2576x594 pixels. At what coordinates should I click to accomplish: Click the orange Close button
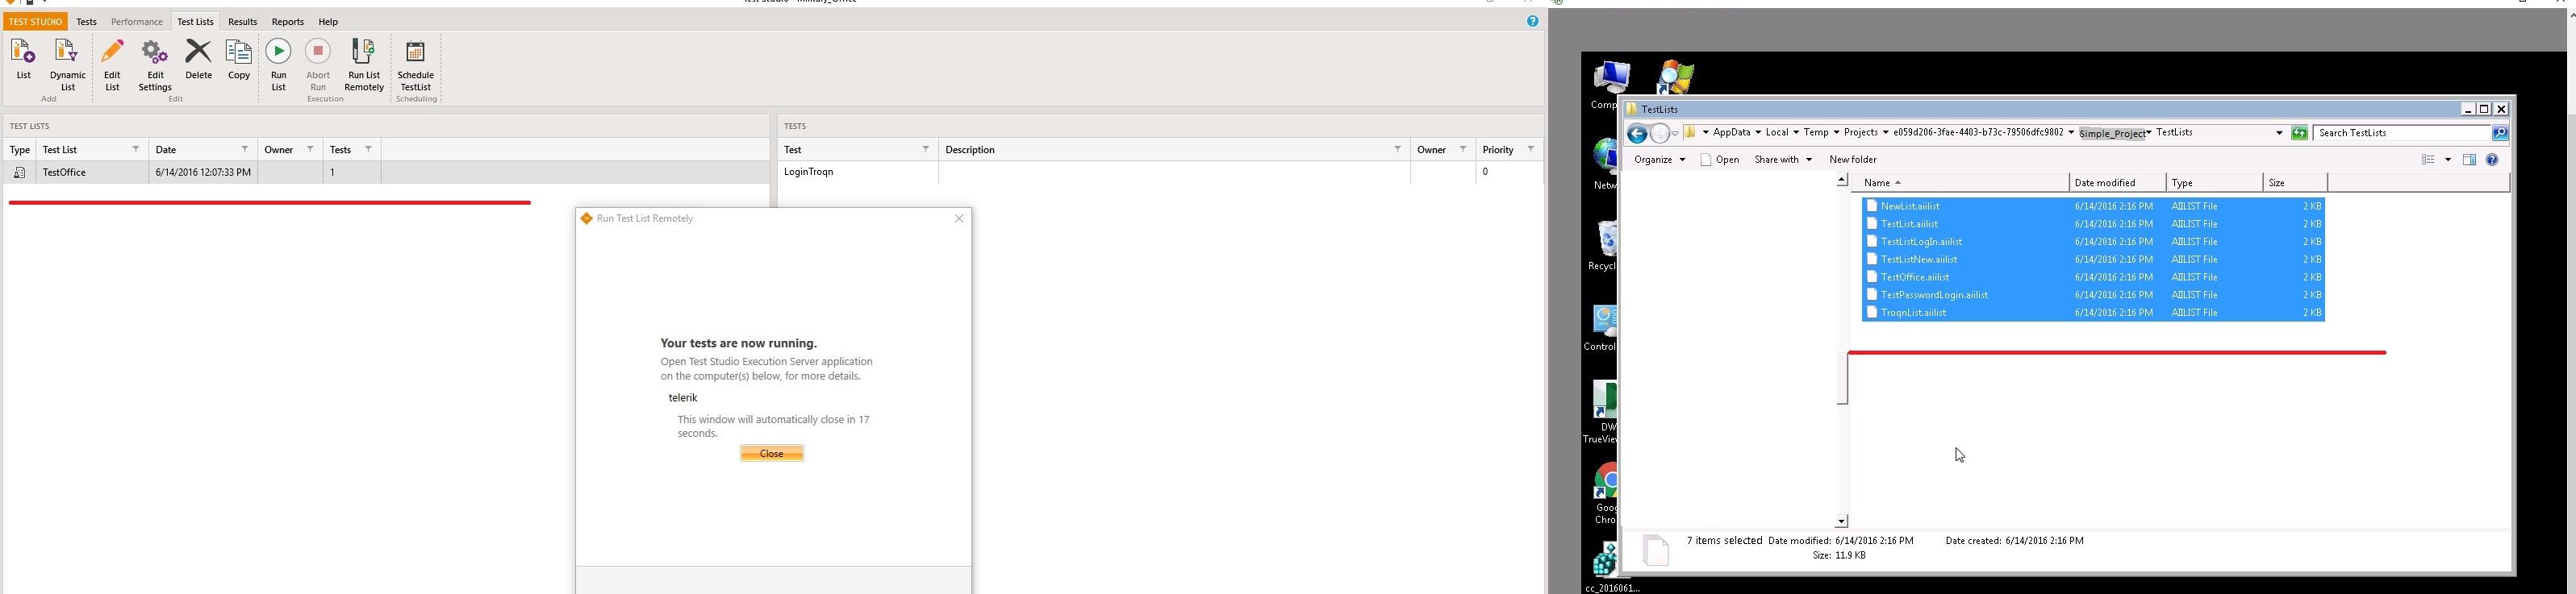click(771, 455)
